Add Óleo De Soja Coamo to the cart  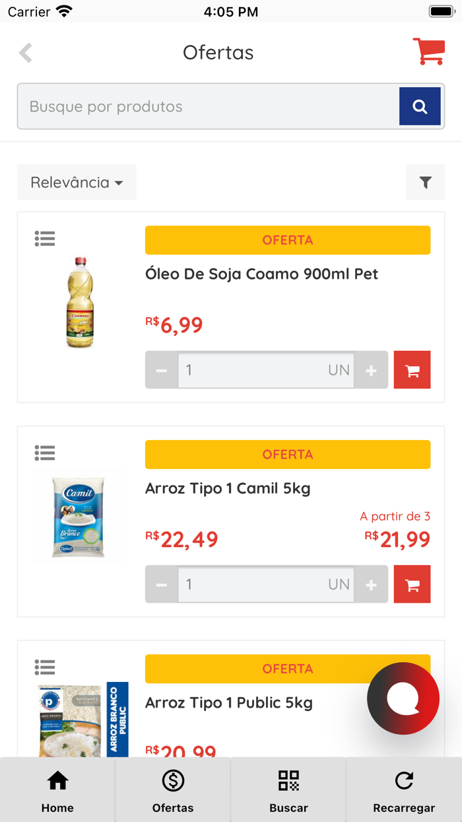[412, 370]
